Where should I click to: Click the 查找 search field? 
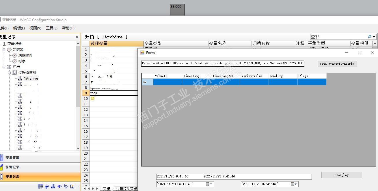(338, 37)
